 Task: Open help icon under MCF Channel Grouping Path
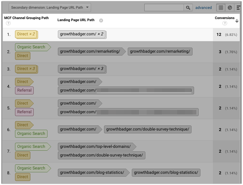click(8, 23)
